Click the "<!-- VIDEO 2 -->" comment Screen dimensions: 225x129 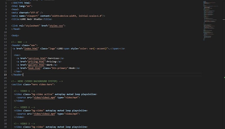pyautogui.click(x=24, y=107)
